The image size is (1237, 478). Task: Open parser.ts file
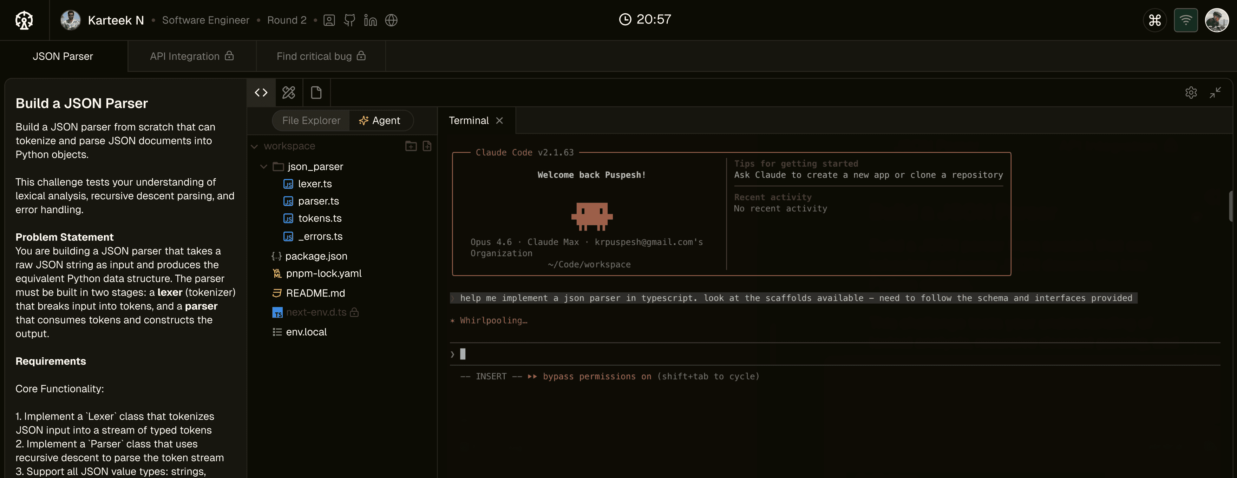click(318, 201)
